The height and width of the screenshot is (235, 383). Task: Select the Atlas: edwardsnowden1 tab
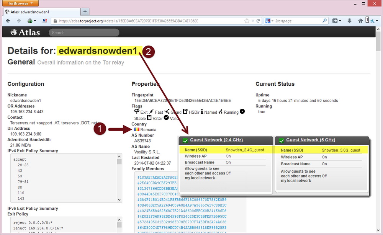coord(42,12)
